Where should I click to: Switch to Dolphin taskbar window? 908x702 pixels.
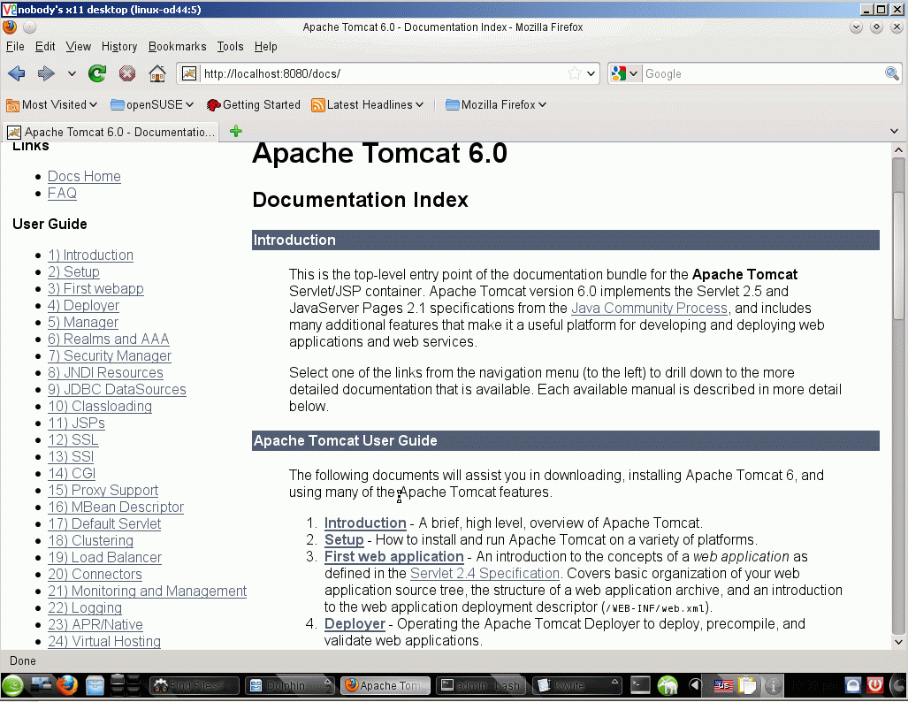click(x=289, y=686)
